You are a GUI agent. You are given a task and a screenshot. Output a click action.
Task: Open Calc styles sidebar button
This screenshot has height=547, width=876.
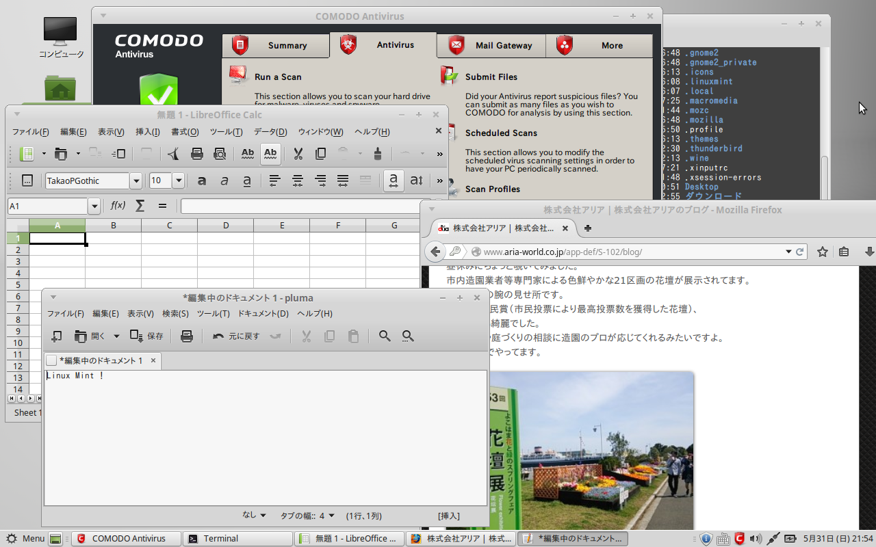(x=27, y=181)
